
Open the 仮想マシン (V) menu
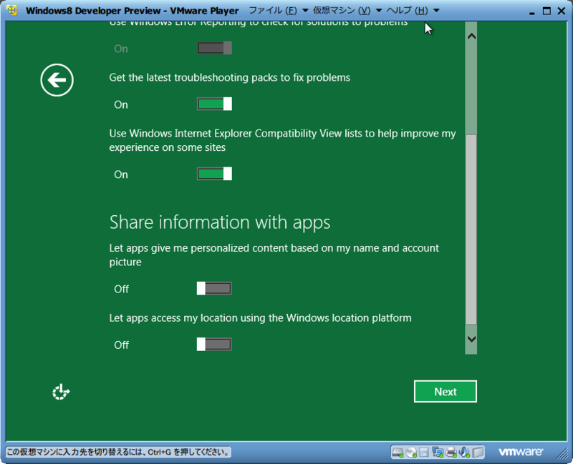click(x=342, y=11)
